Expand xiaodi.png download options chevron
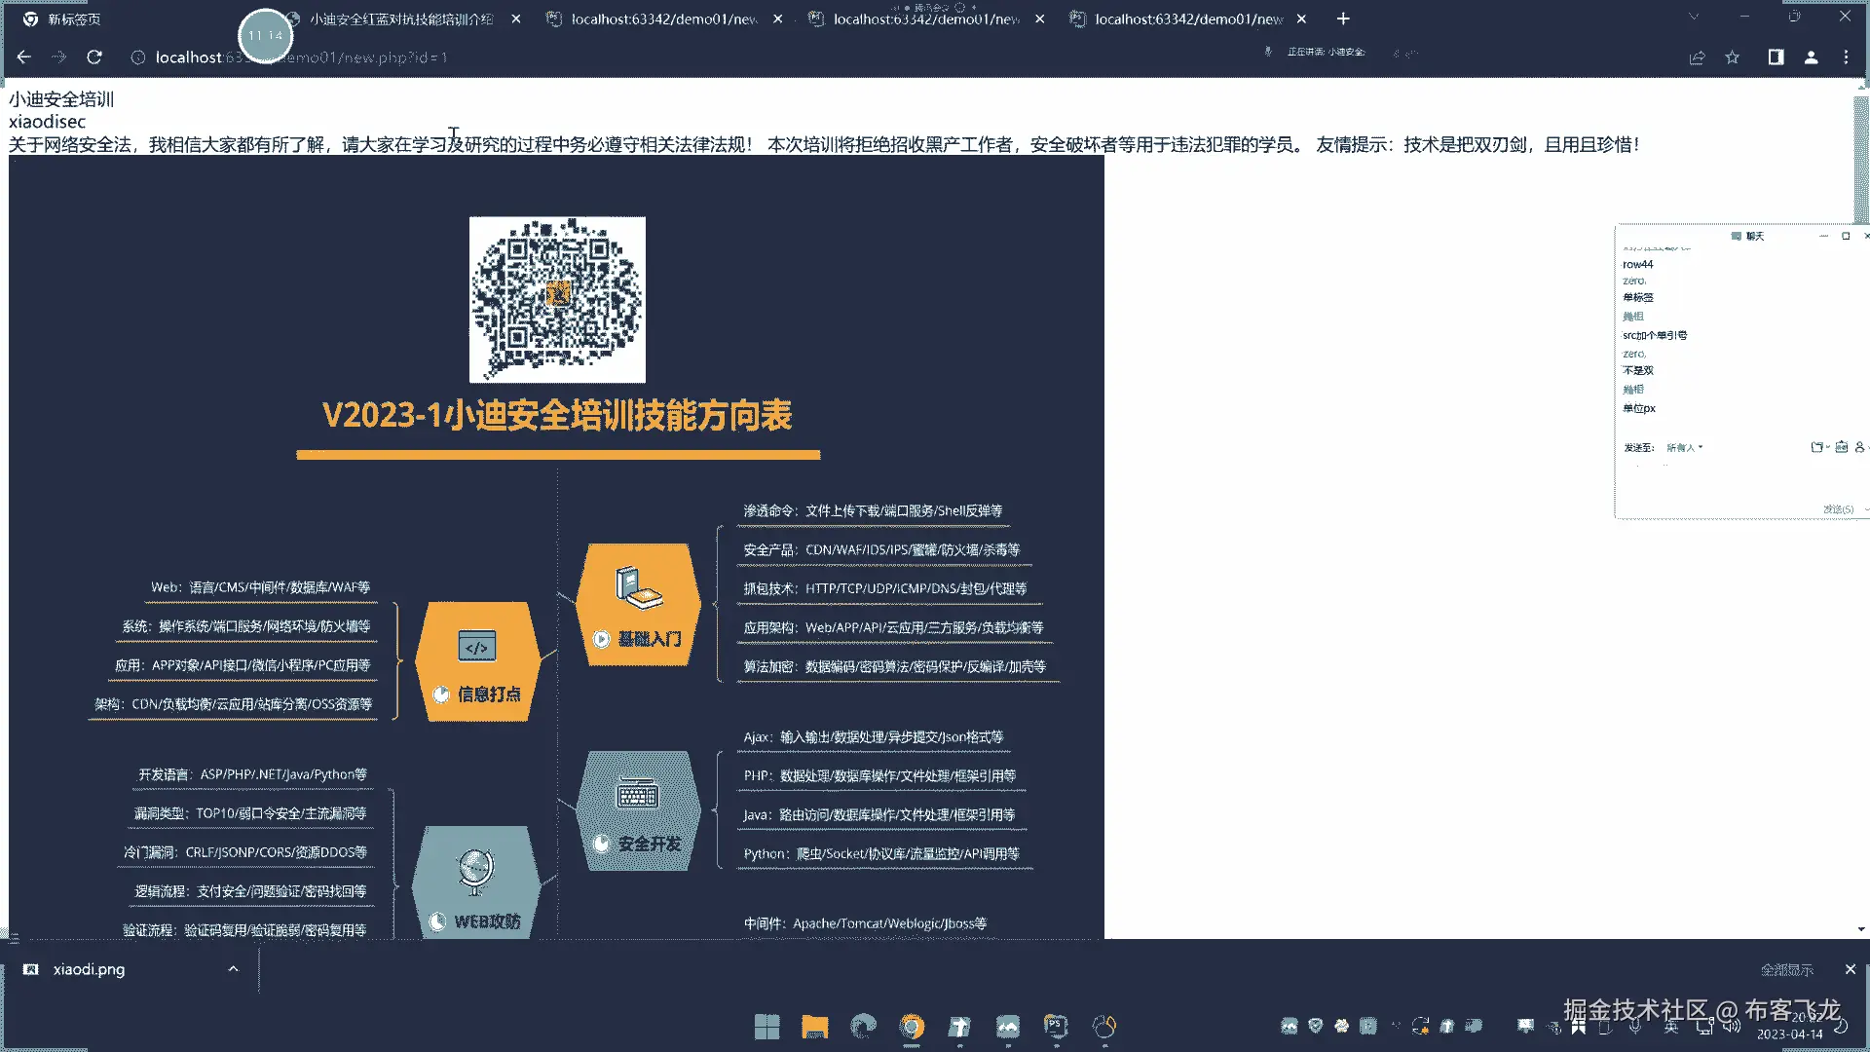The width and height of the screenshot is (1870, 1052). click(233, 969)
